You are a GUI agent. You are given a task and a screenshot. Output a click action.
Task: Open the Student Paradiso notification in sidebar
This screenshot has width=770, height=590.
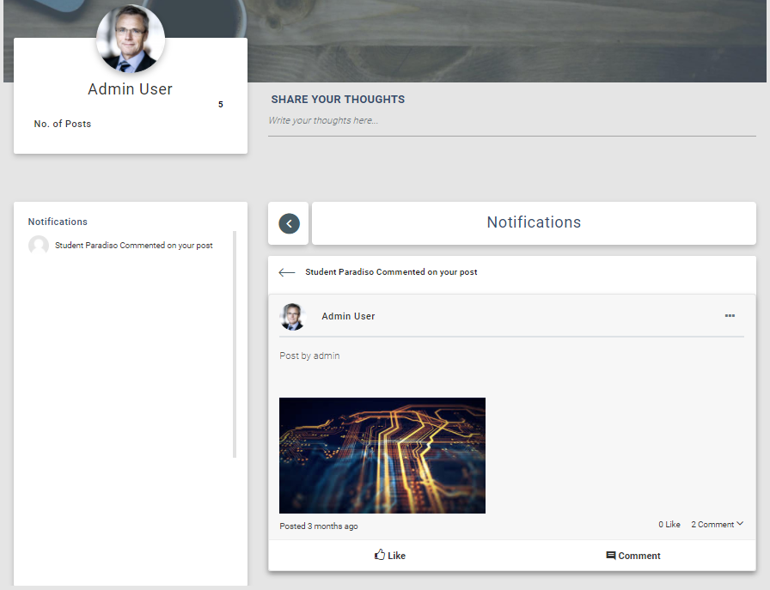tap(133, 246)
